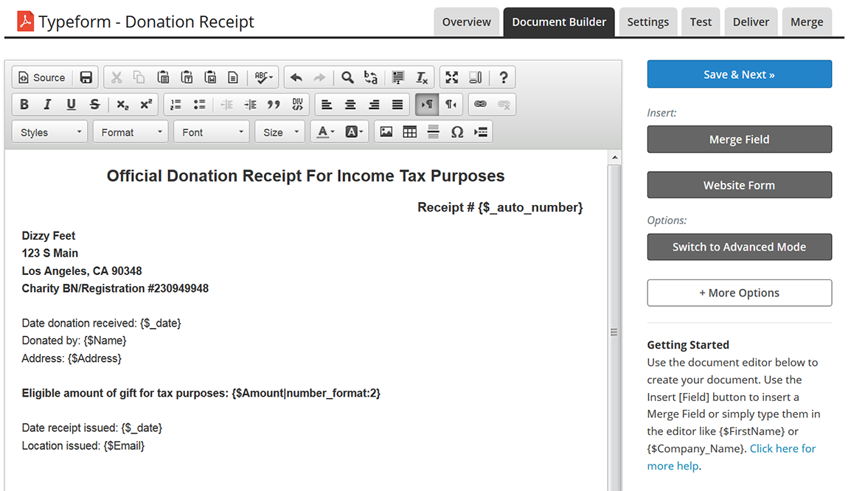Open the 'Click here for more help' link
The width and height of the screenshot is (851, 491).
tap(782, 448)
